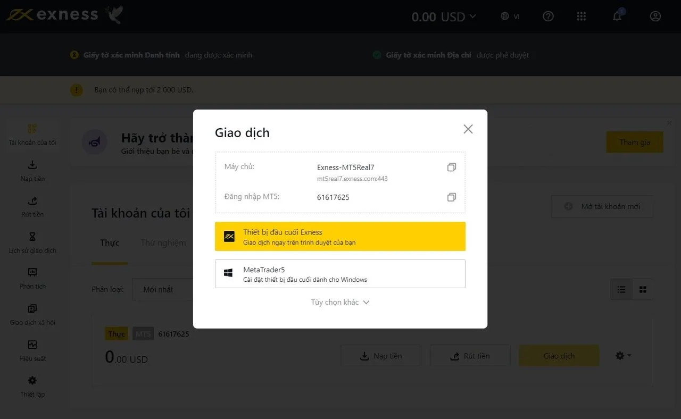Image resolution: width=681 pixels, height=419 pixels.
Task: Close the Giao dịch dialog
Action: click(x=468, y=129)
